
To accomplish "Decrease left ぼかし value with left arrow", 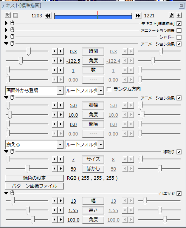I will tap(54, 169).
